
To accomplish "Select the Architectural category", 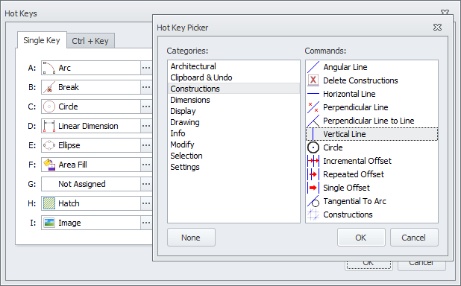I will [x=233, y=66].
